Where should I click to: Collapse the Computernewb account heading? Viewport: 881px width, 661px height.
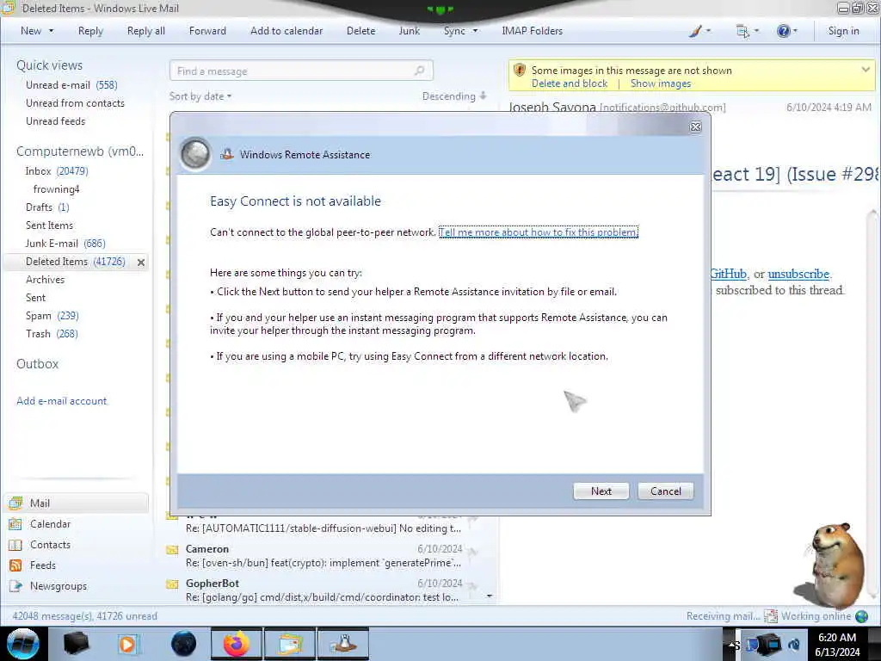(80, 151)
